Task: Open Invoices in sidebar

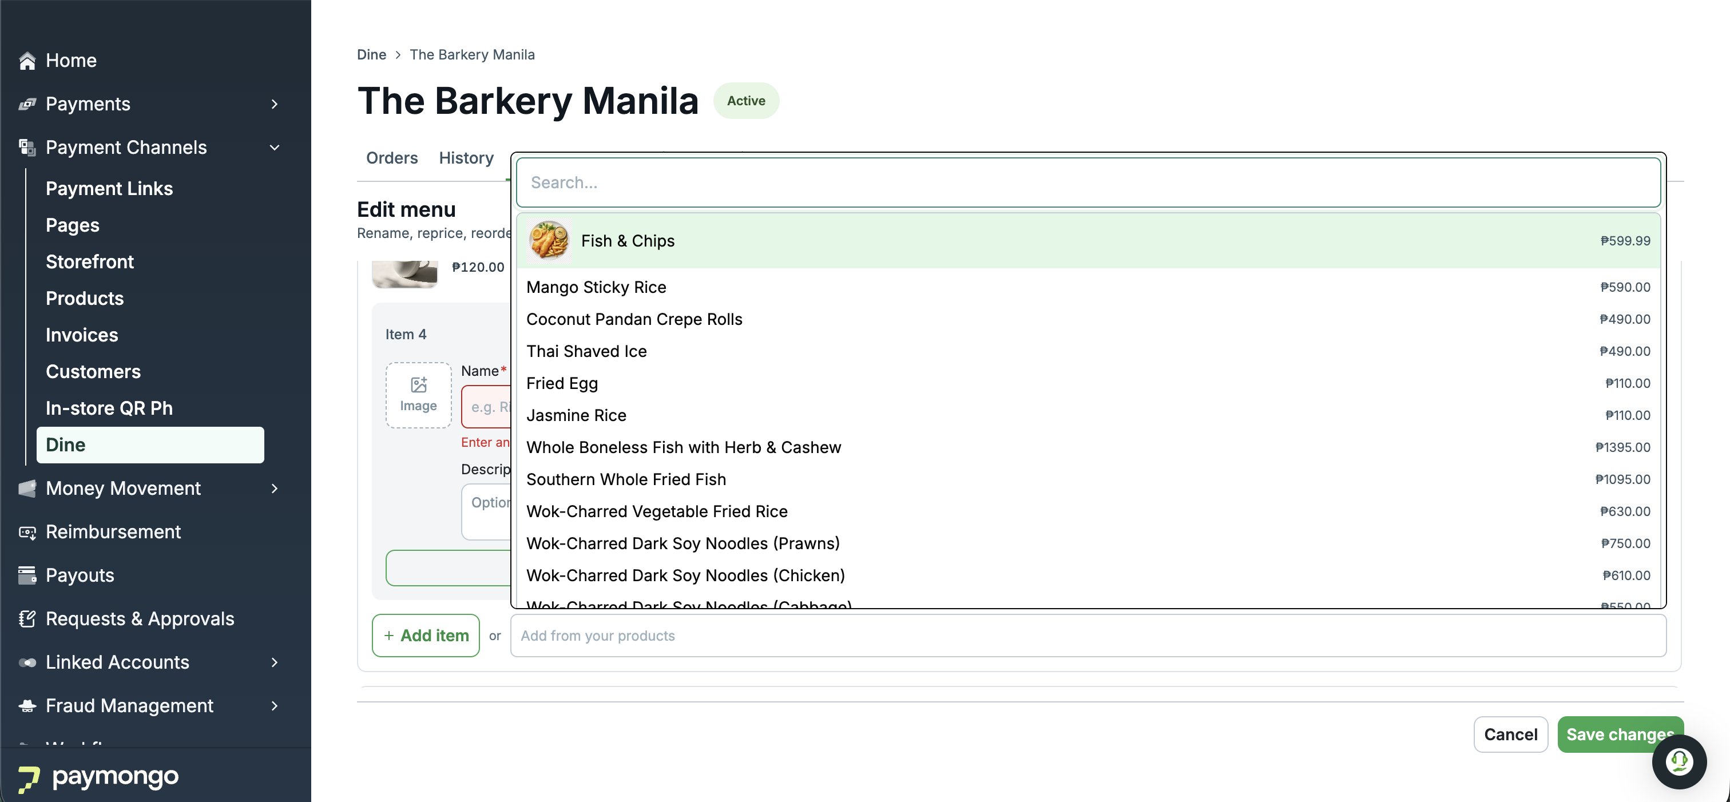Action: (x=82, y=335)
